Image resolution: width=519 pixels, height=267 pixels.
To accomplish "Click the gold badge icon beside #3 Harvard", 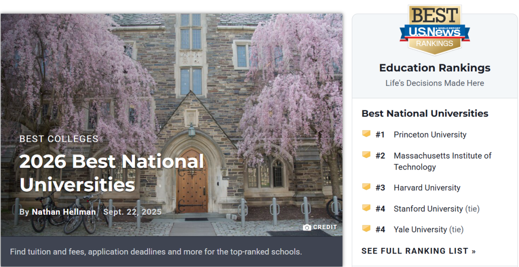I will pyautogui.click(x=366, y=187).
